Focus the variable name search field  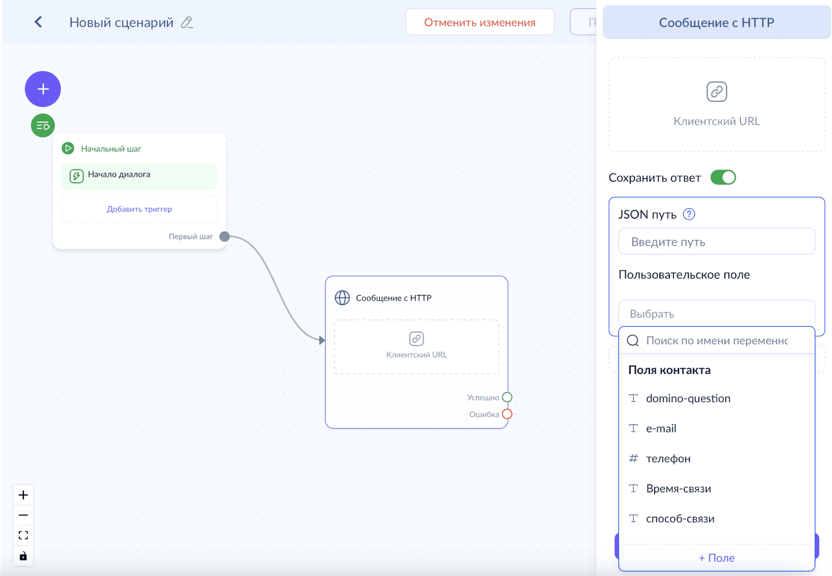click(x=717, y=341)
